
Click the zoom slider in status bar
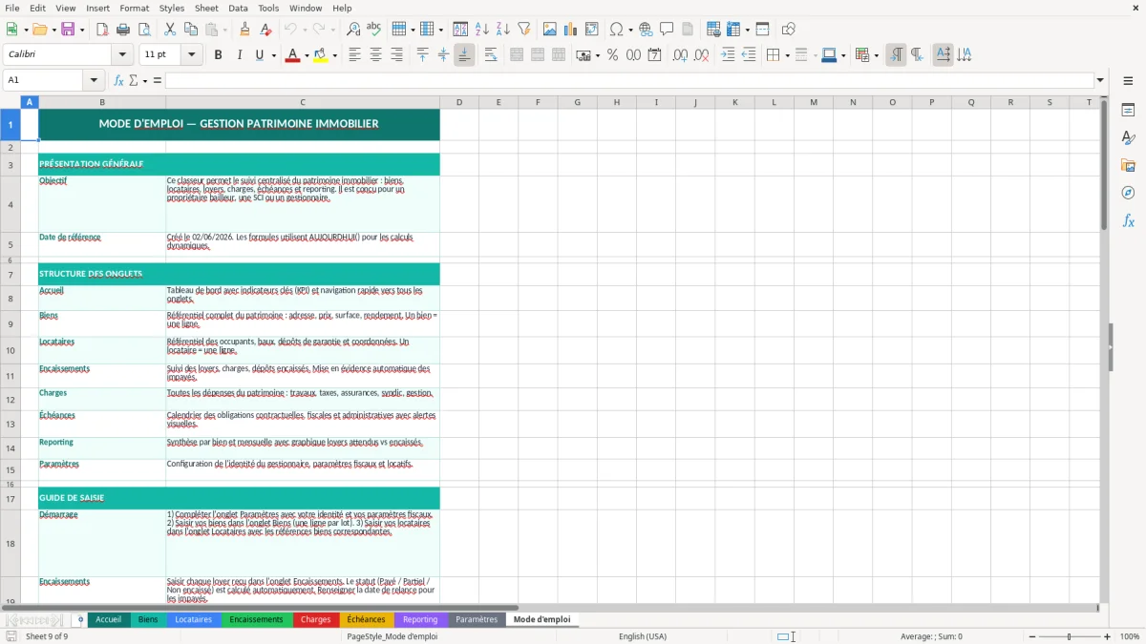pos(1069,636)
